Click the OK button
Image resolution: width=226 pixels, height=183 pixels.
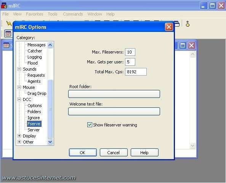pyautogui.click(x=83, y=153)
